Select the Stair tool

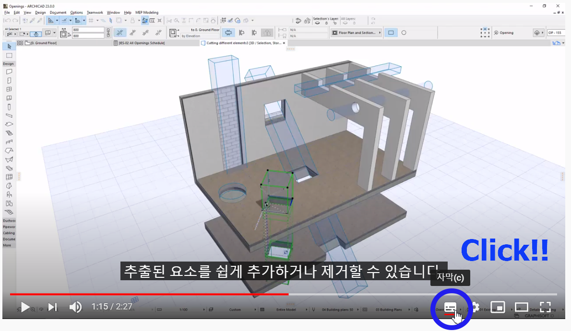click(x=9, y=133)
